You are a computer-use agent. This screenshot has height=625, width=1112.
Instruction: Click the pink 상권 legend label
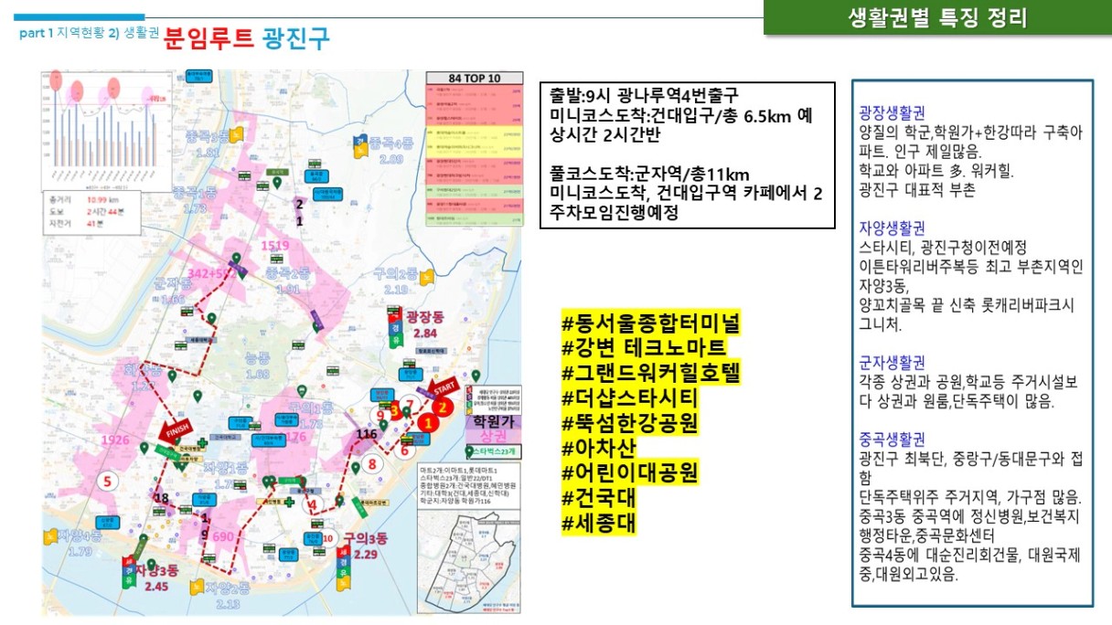pos(493,437)
